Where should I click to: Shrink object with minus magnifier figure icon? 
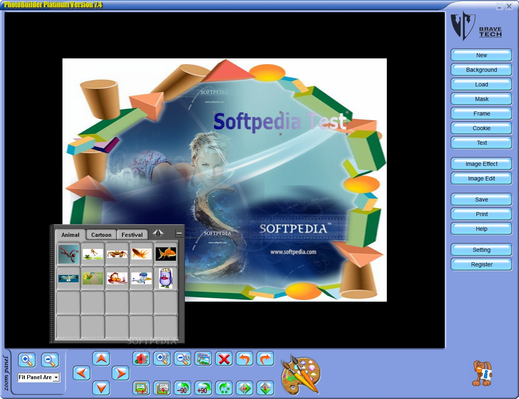coord(183,359)
